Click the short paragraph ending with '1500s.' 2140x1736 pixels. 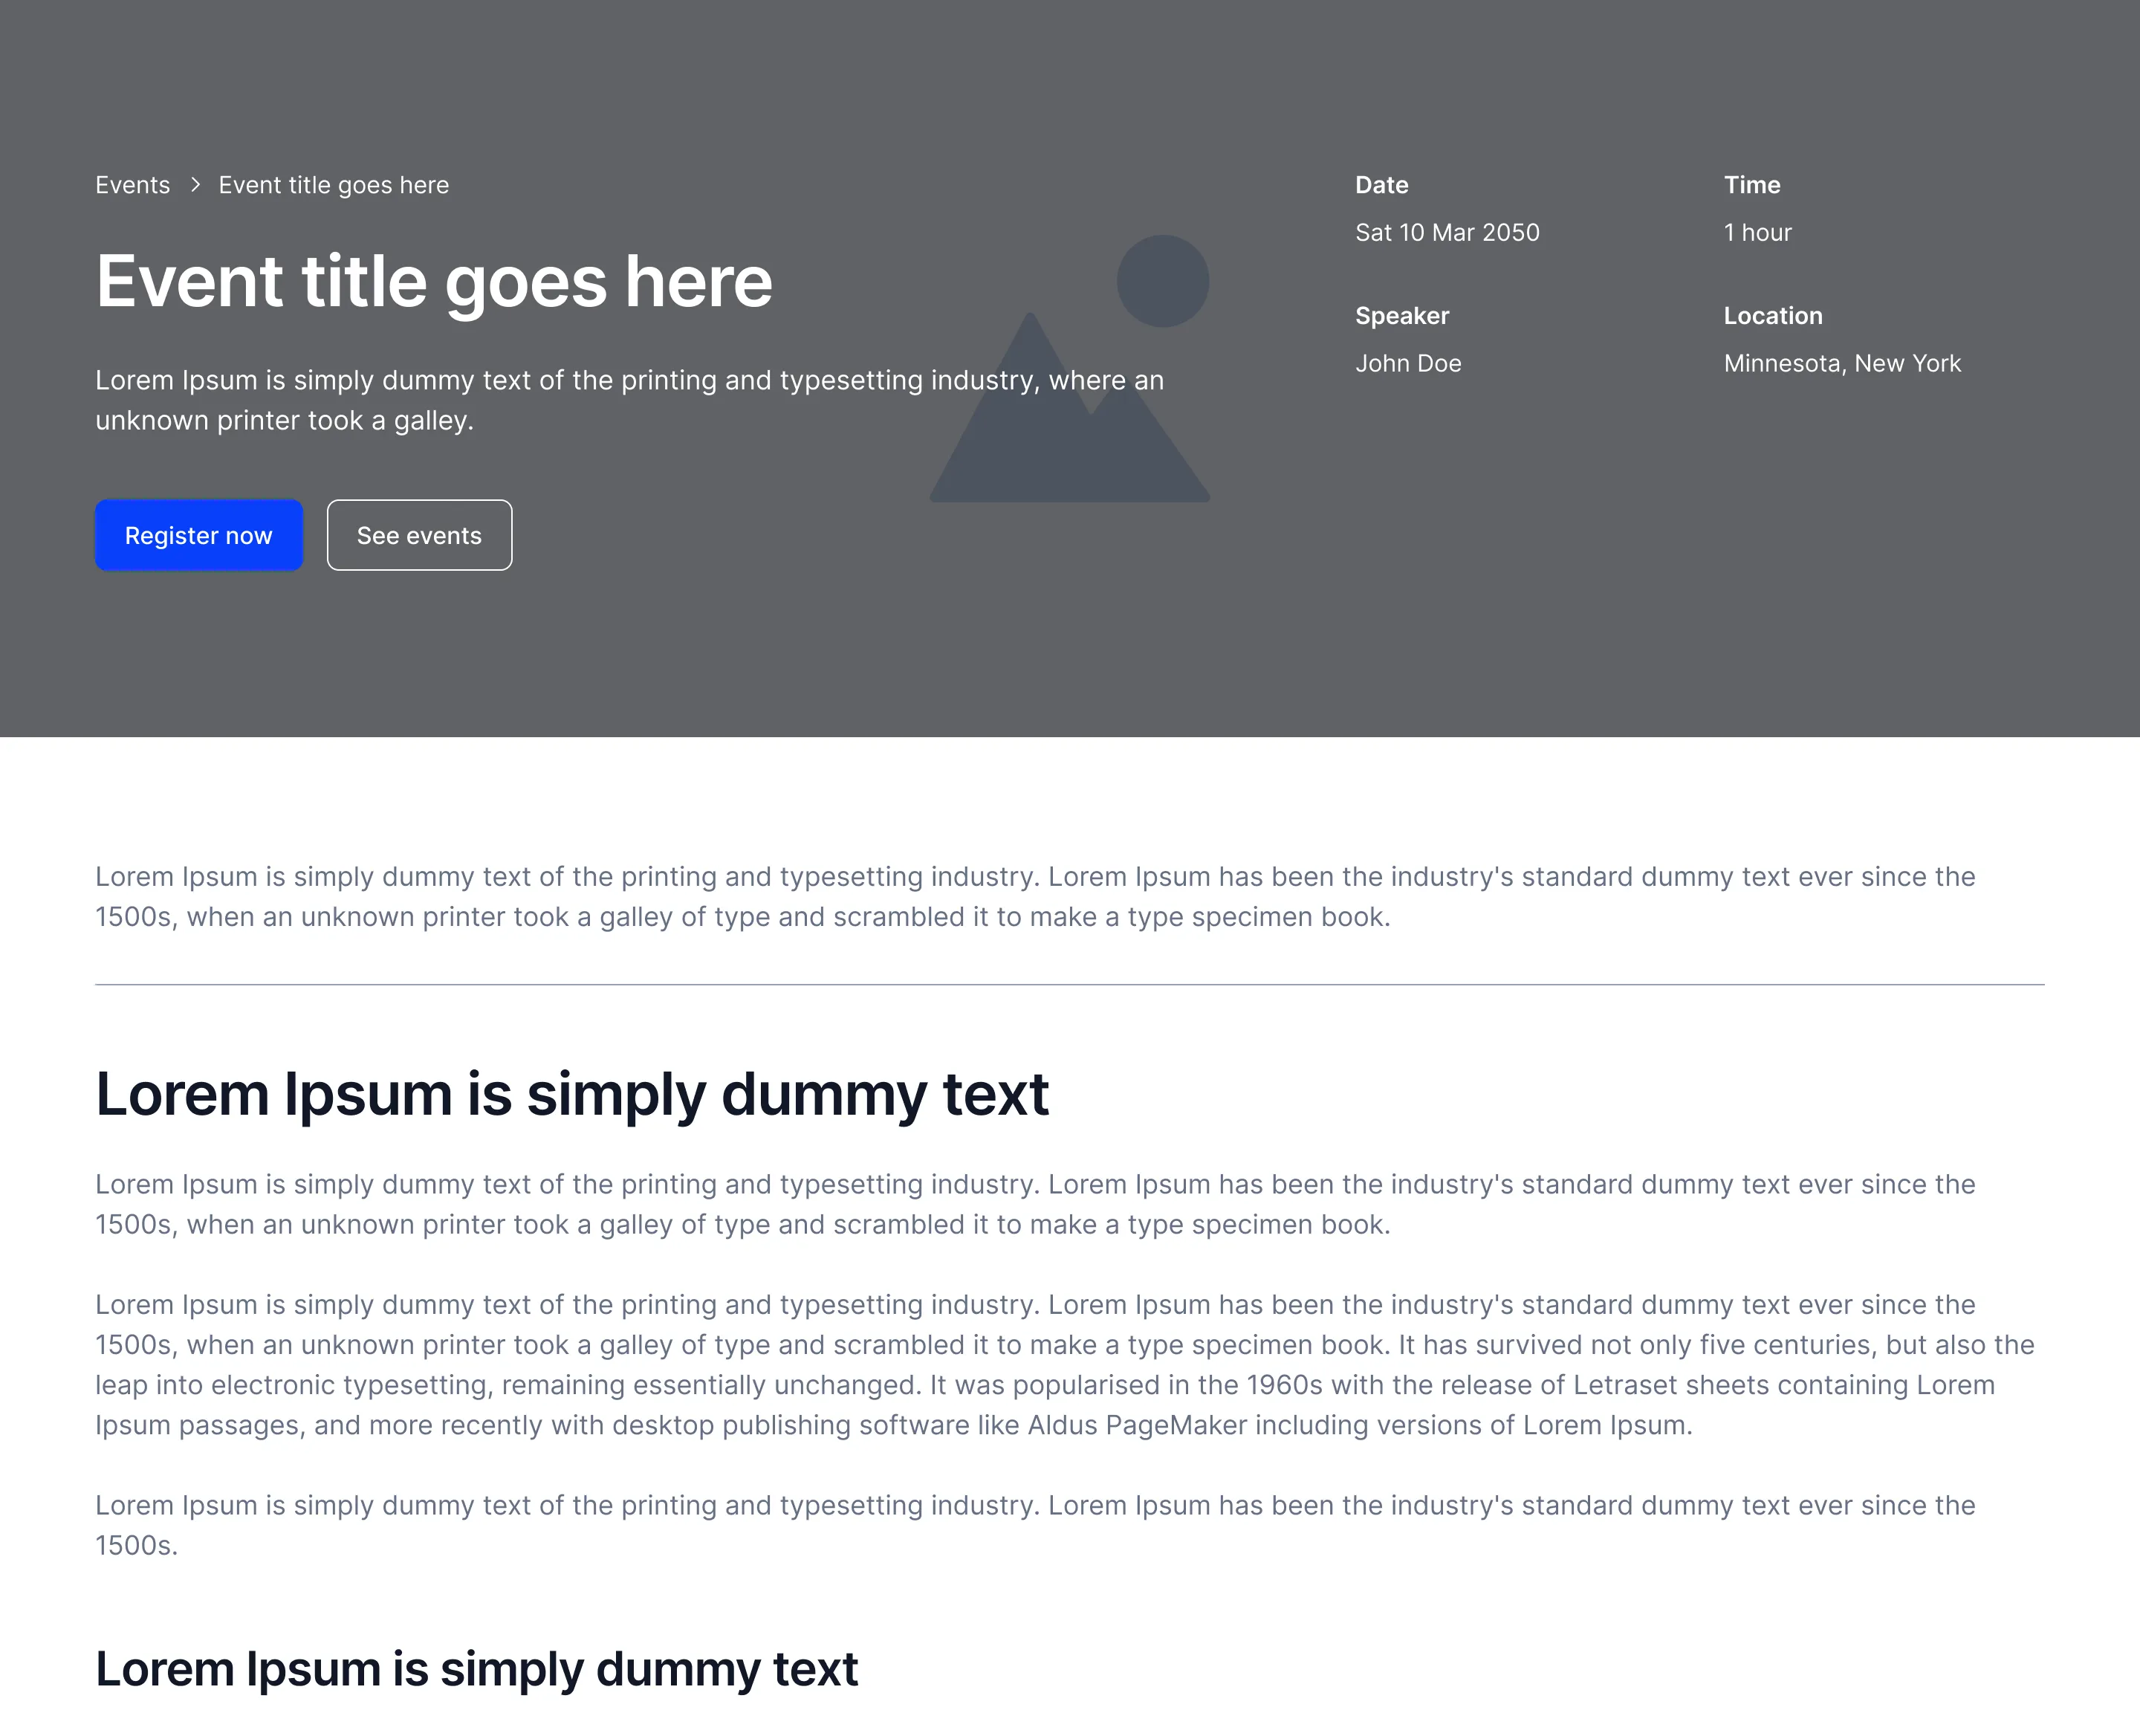[1035, 1525]
